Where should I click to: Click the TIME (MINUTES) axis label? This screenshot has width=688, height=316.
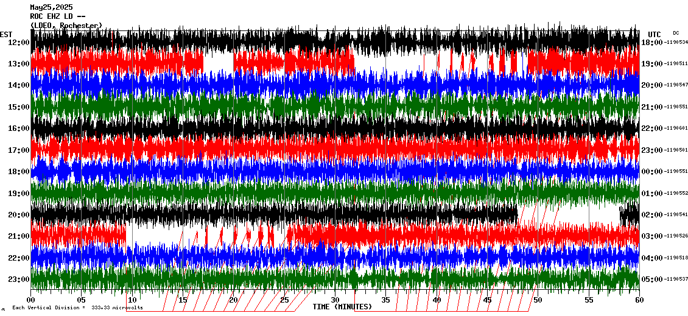click(342, 307)
